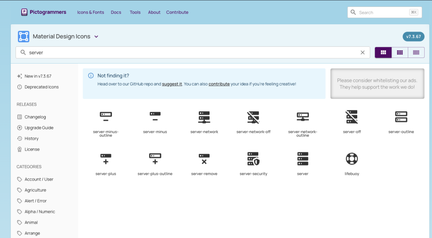The width and height of the screenshot is (432, 238).
Task: Click the v7.3.67 version badge
Action: (x=413, y=36)
